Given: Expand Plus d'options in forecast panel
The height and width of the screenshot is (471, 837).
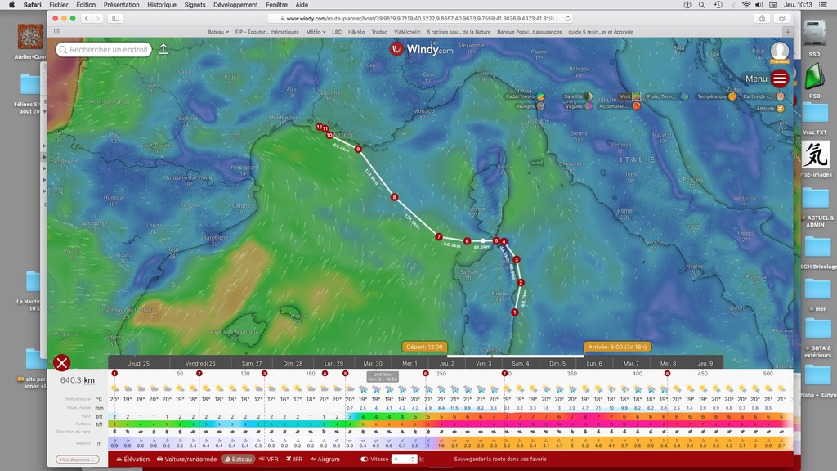Looking at the screenshot, I should [74, 460].
